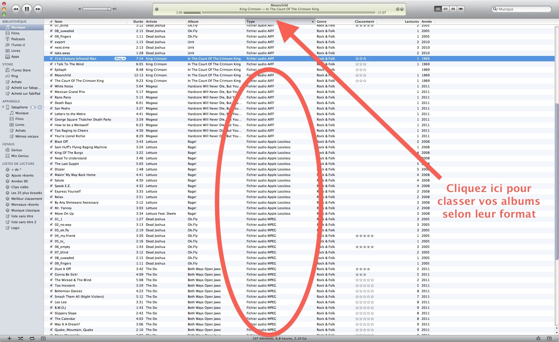Image resolution: width=559 pixels, height=342 pixels.
Task: Open Les 25 plus écoutés playlist
Action: pos(26,193)
